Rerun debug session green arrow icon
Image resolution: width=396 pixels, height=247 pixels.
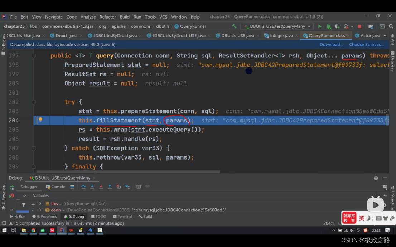pos(11,187)
